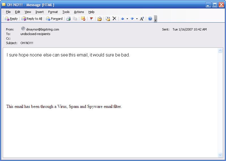
Task: Open the Edit menu
Action: click(18, 12)
